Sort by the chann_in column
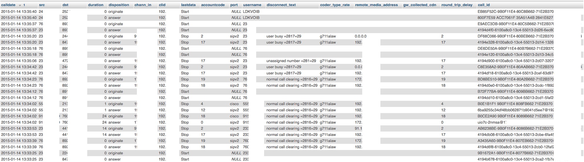 143,5
